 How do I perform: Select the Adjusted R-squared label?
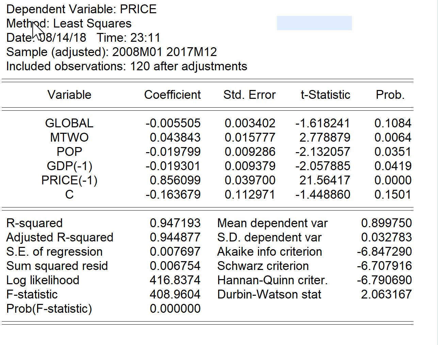(60, 237)
